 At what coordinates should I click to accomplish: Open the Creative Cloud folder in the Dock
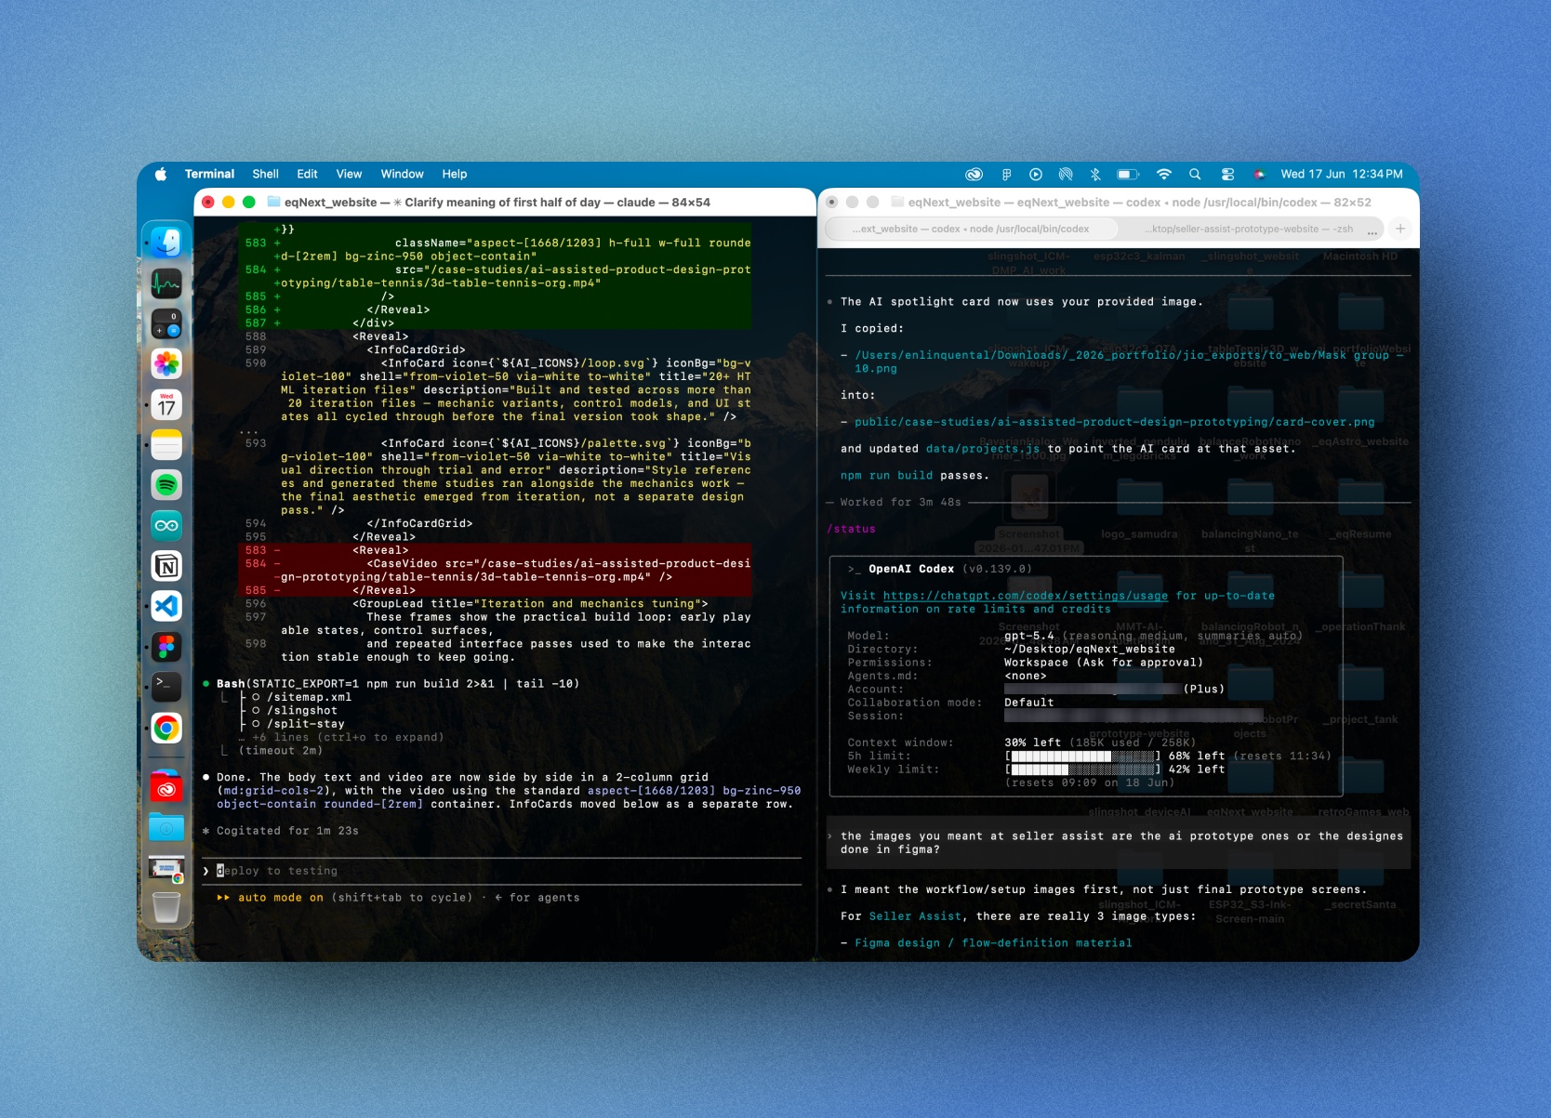166,786
